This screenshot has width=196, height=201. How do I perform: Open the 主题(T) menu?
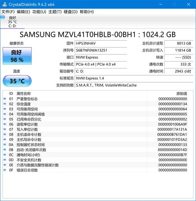point(55,12)
